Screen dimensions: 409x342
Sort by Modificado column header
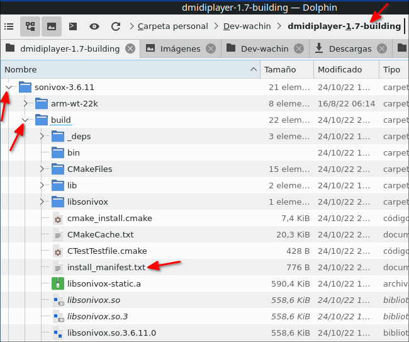(346, 69)
